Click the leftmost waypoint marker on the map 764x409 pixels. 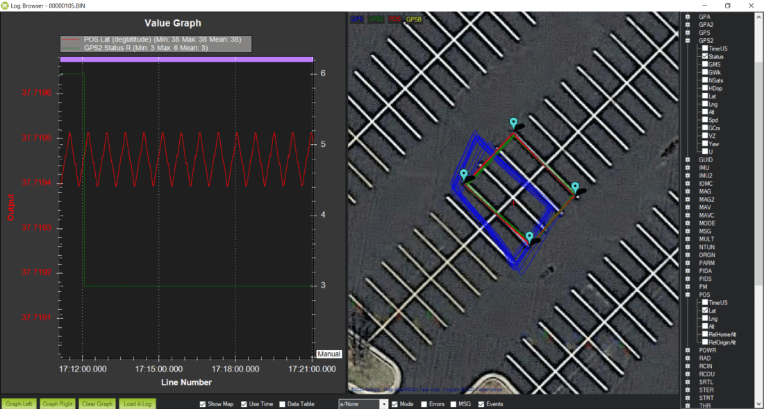coord(464,175)
